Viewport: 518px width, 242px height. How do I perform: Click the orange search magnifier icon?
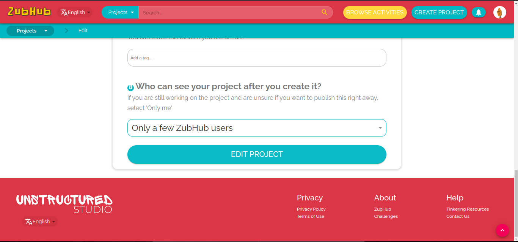click(324, 12)
